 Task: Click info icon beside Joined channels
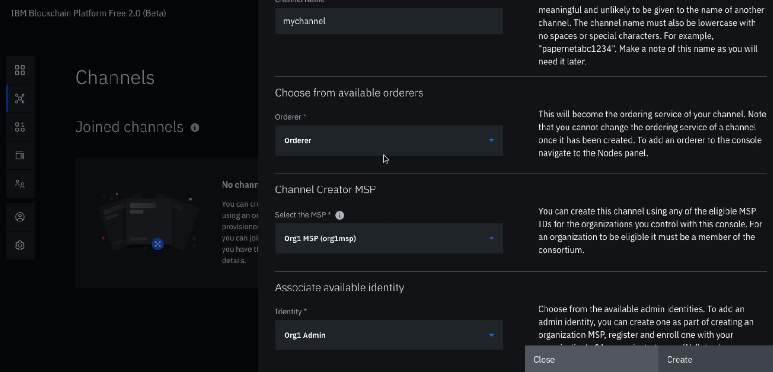pos(195,128)
